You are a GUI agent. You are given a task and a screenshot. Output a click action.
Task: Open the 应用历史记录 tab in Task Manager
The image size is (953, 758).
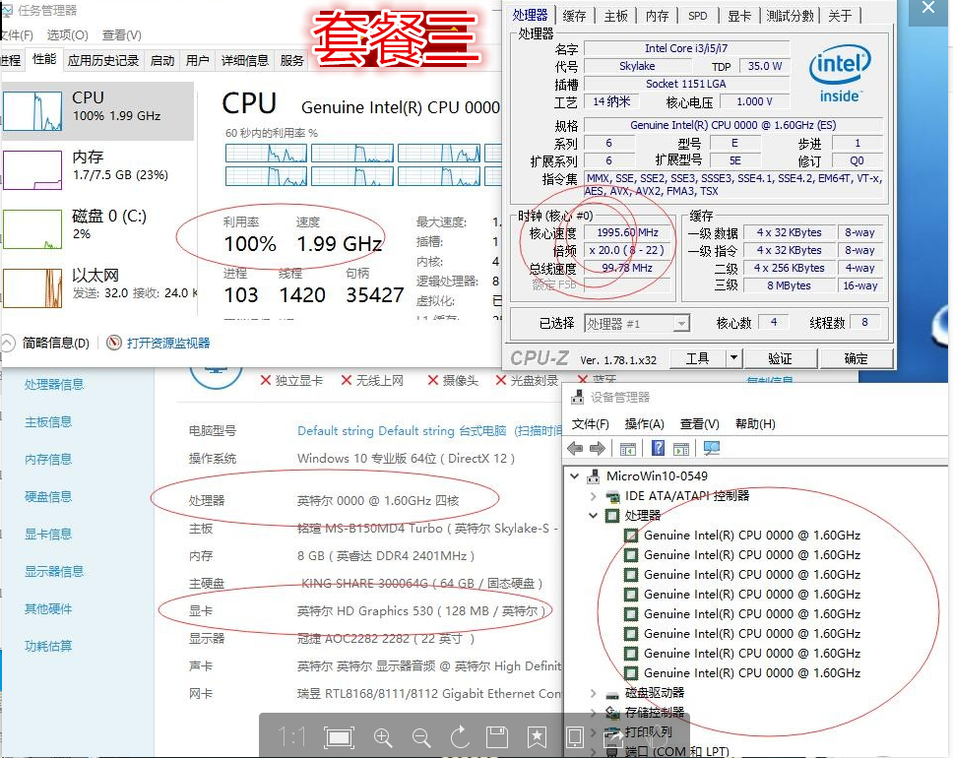pos(103,60)
